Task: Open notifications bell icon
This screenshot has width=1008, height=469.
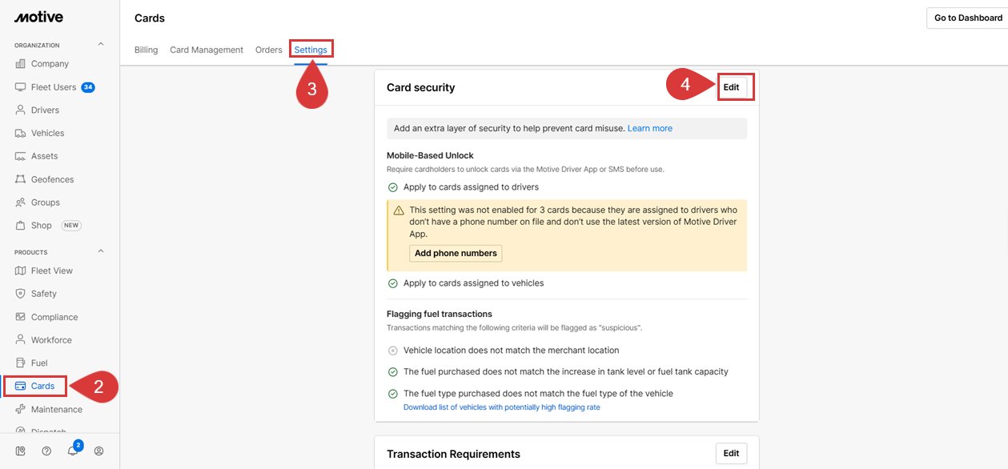Action: coord(73,451)
